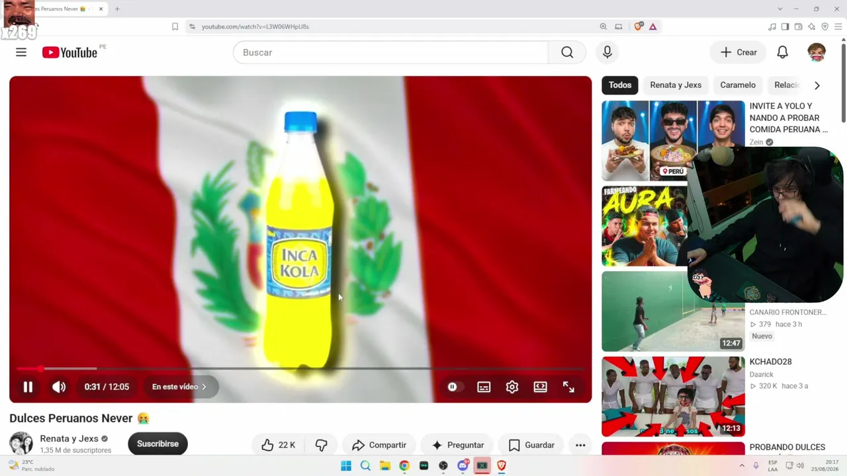
Task: Open the player settings gear
Action: pos(512,387)
